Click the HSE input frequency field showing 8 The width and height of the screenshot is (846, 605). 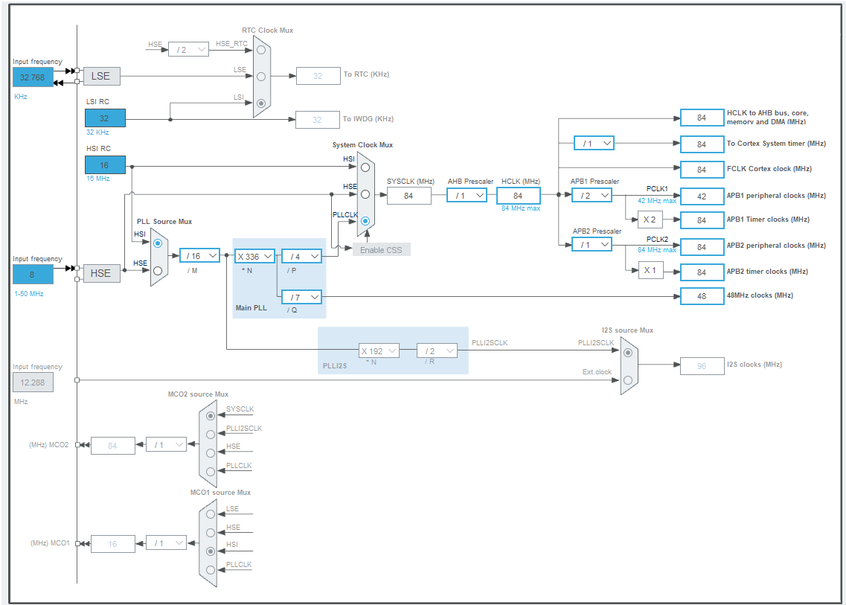coord(32,275)
